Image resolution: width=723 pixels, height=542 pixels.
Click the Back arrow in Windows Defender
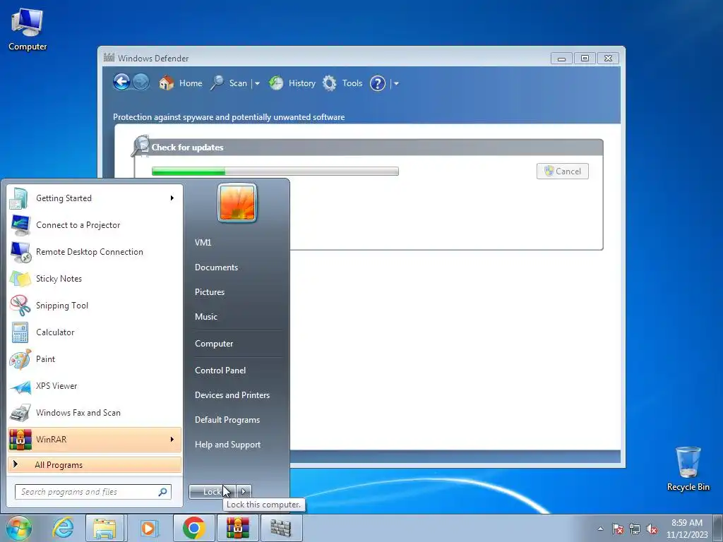[x=121, y=83]
